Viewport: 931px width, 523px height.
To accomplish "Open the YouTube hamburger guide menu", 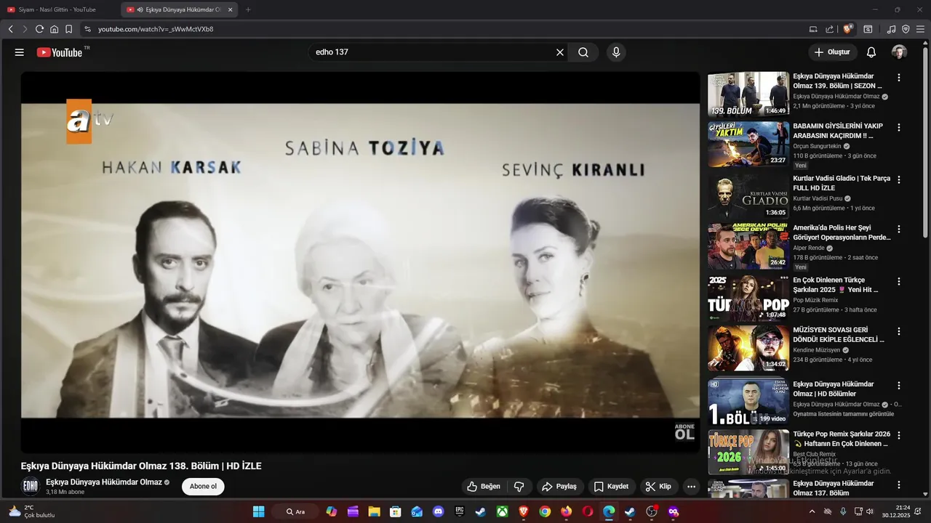I will [20, 52].
